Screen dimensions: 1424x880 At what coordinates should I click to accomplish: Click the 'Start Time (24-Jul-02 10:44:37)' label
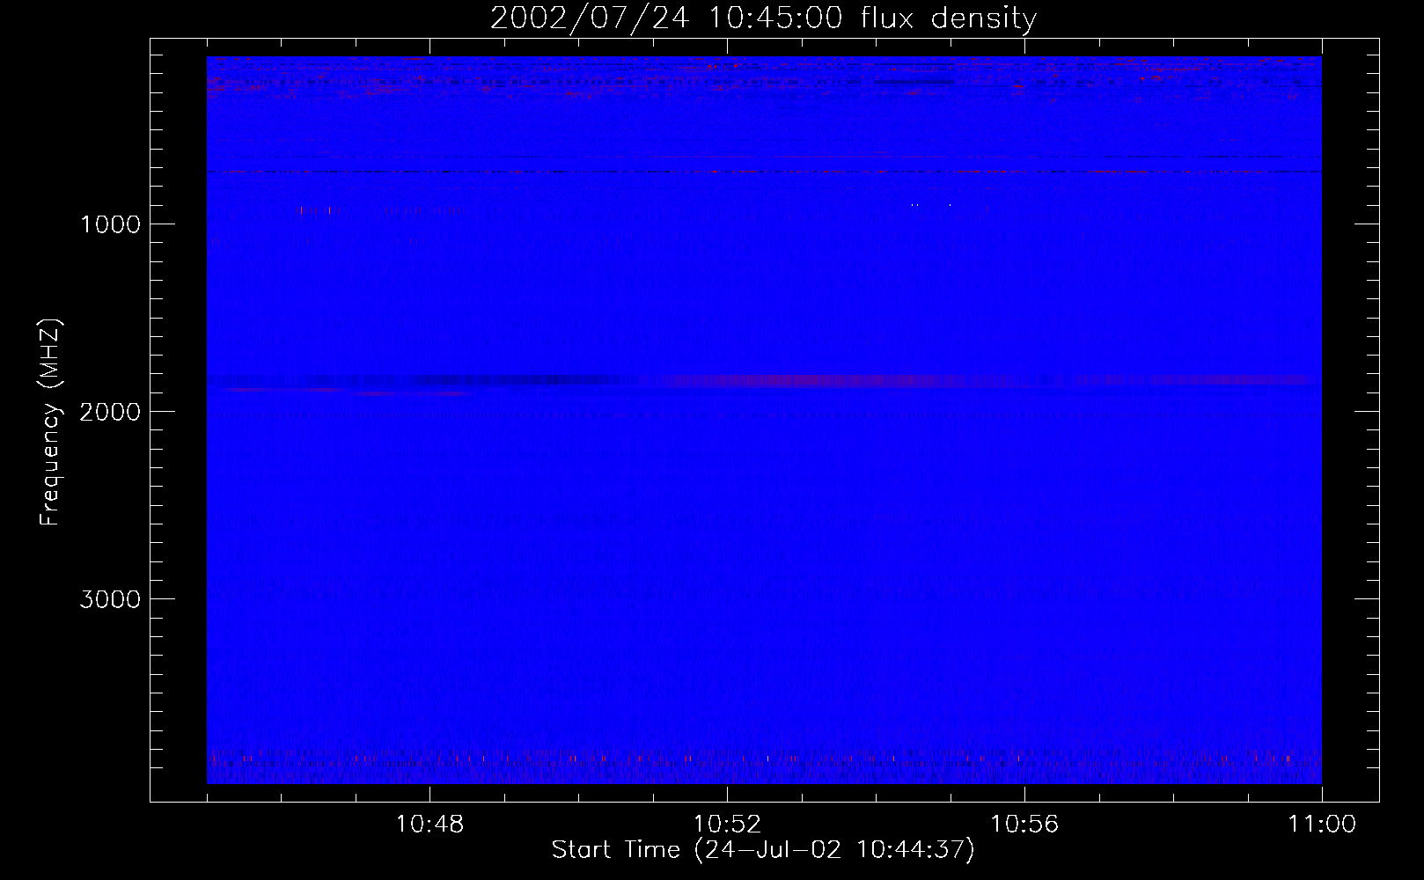click(763, 850)
